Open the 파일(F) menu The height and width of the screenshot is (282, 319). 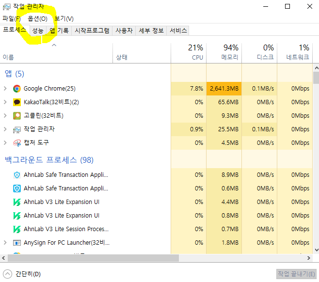(x=12, y=19)
